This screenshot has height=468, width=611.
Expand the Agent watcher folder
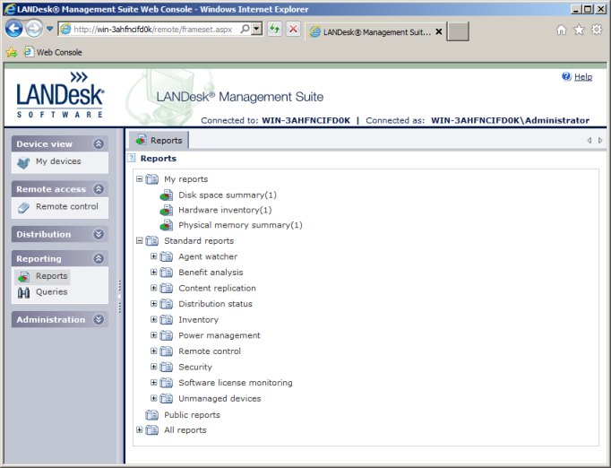(153, 256)
